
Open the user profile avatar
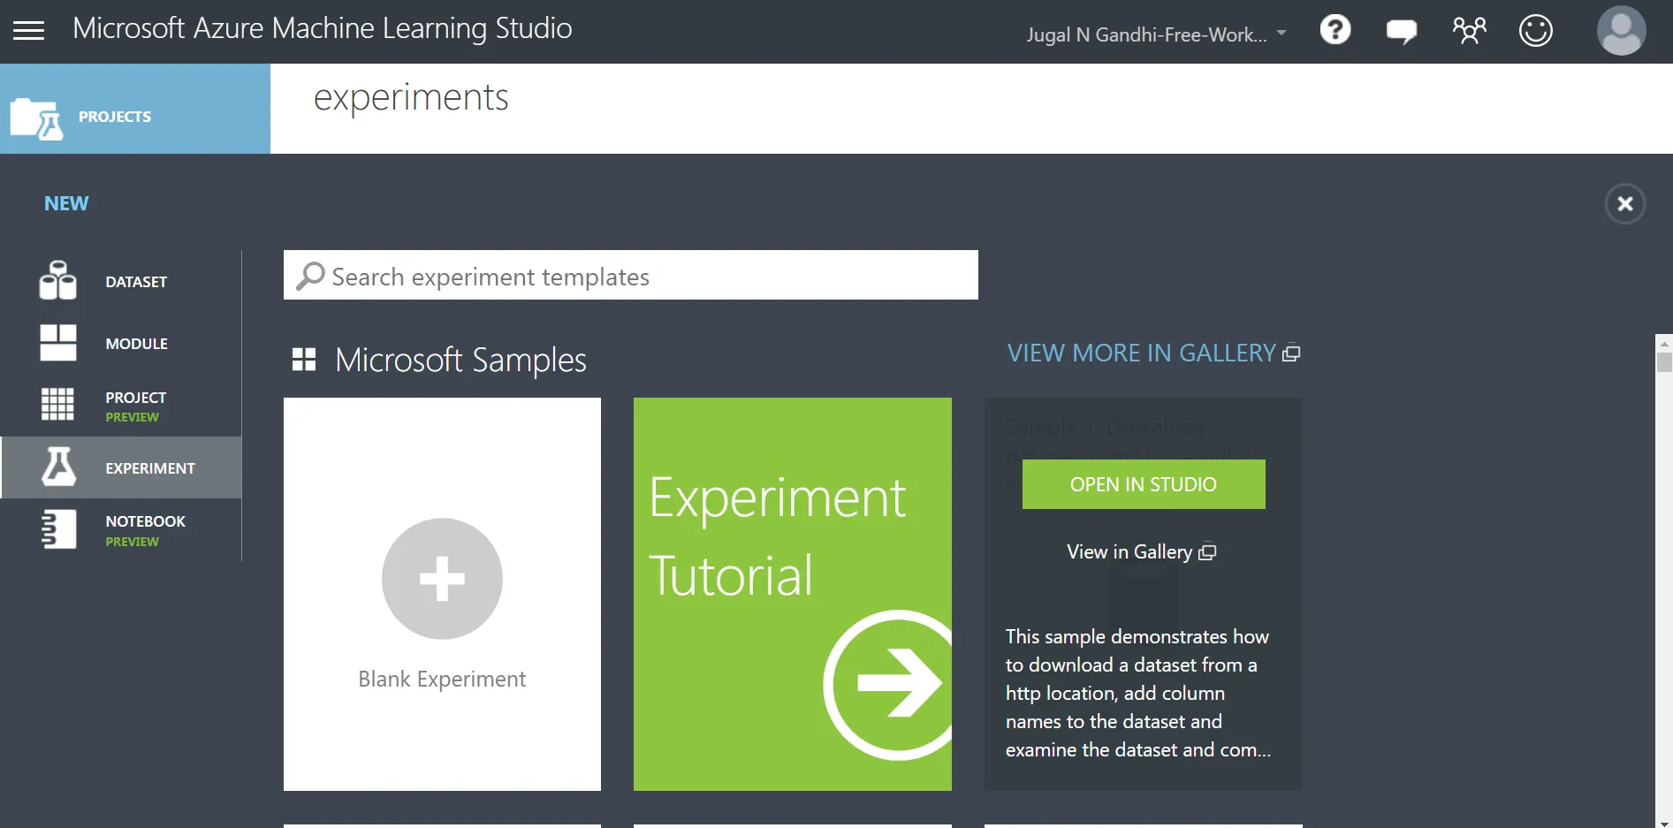pos(1622,31)
